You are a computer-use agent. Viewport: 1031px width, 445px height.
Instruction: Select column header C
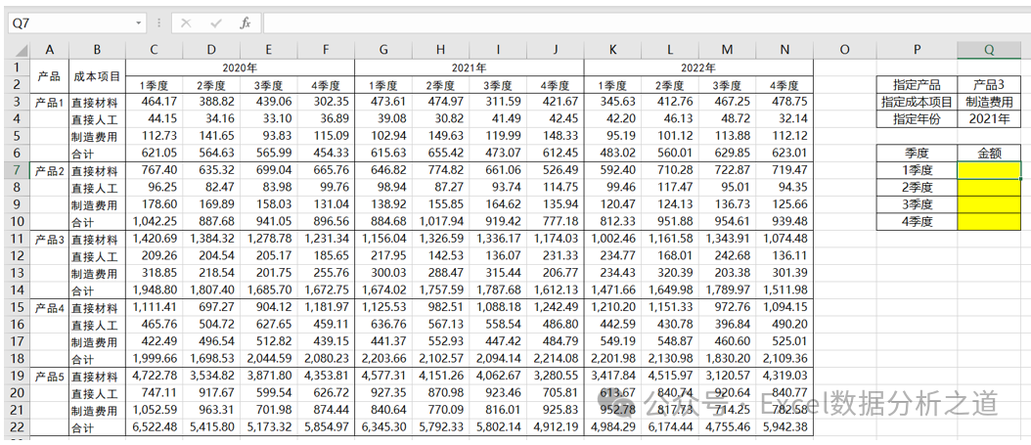tap(154, 51)
